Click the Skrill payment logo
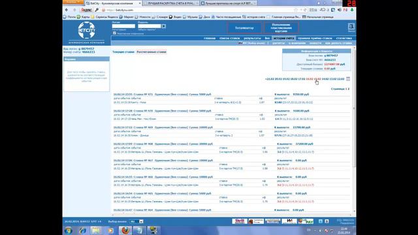The height and width of the screenshot is (235, 418). 240,221
